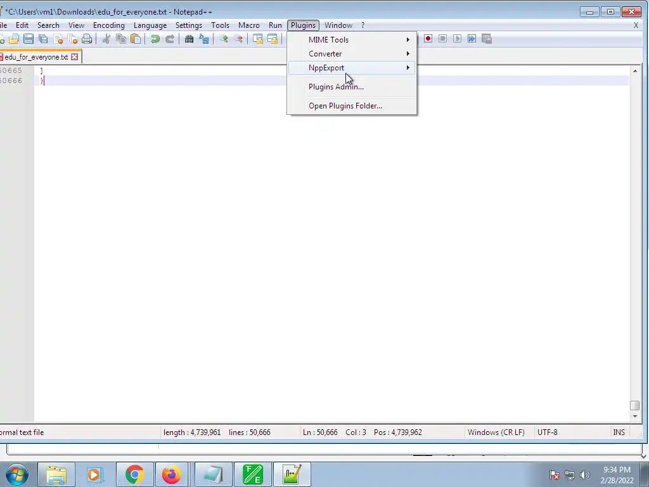Viewport: 649px width, 487px height.
Task: Click the Synchronize Horizontal Scrolling icon
Action: [x=273, y=39]
